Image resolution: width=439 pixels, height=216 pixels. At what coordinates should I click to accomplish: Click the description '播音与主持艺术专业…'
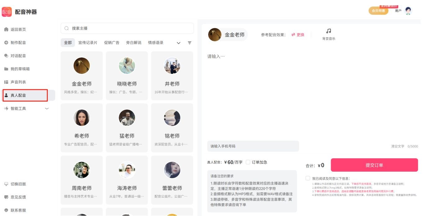tap(81, 196)
